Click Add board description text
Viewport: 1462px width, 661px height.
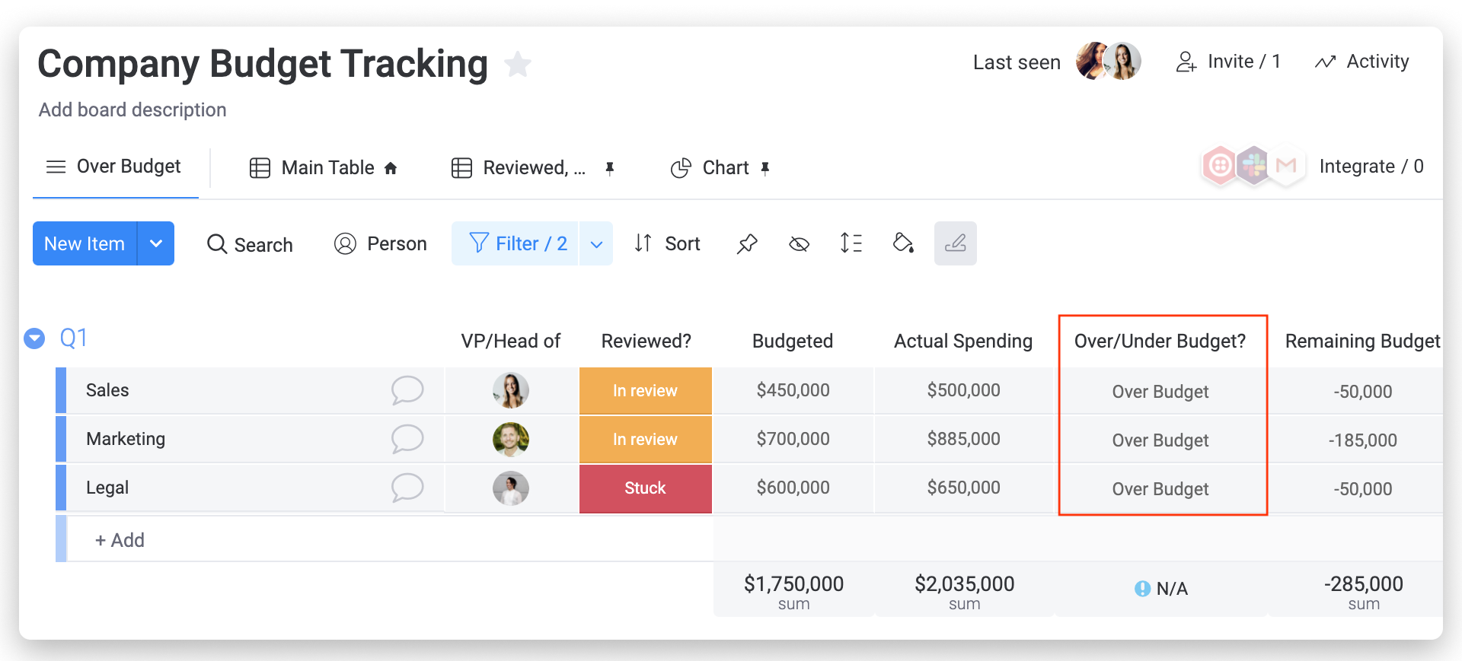[x=132, y=110]
